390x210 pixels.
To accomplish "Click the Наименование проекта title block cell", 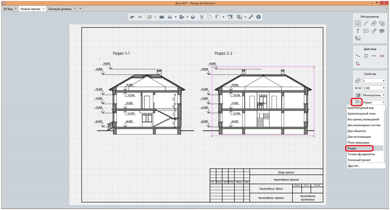I will pos(286,180).
